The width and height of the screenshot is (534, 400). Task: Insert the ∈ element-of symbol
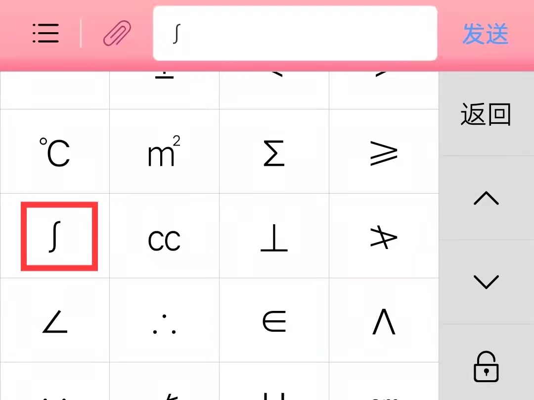click(274, 320)
